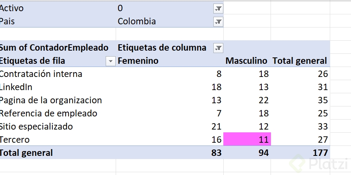Select the Femenino total cell 83
This screenshot has width=351, height=175.
pos(215,153)
